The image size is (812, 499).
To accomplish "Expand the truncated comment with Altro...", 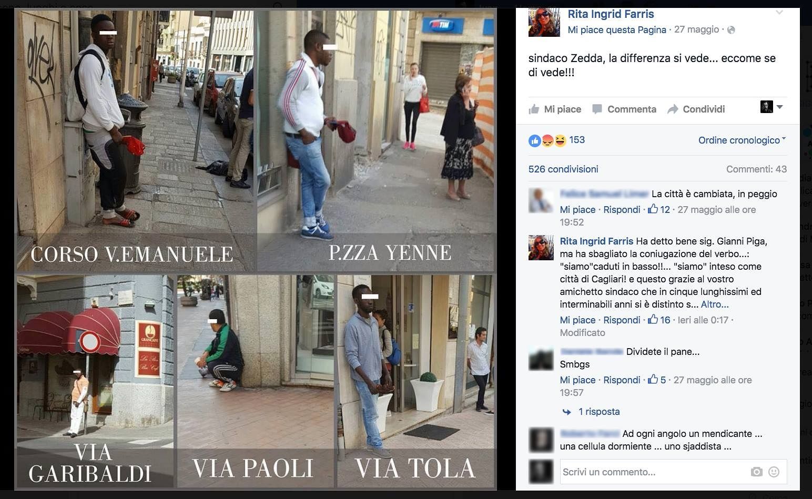I will (x=715, y=304).
